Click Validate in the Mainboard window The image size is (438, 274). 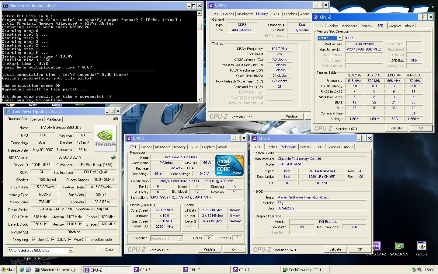(335, 249)
